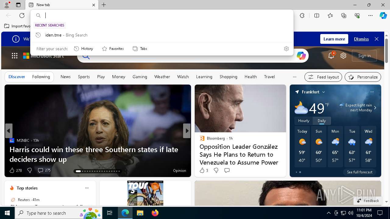Open weather card more options

click(372, 92)
